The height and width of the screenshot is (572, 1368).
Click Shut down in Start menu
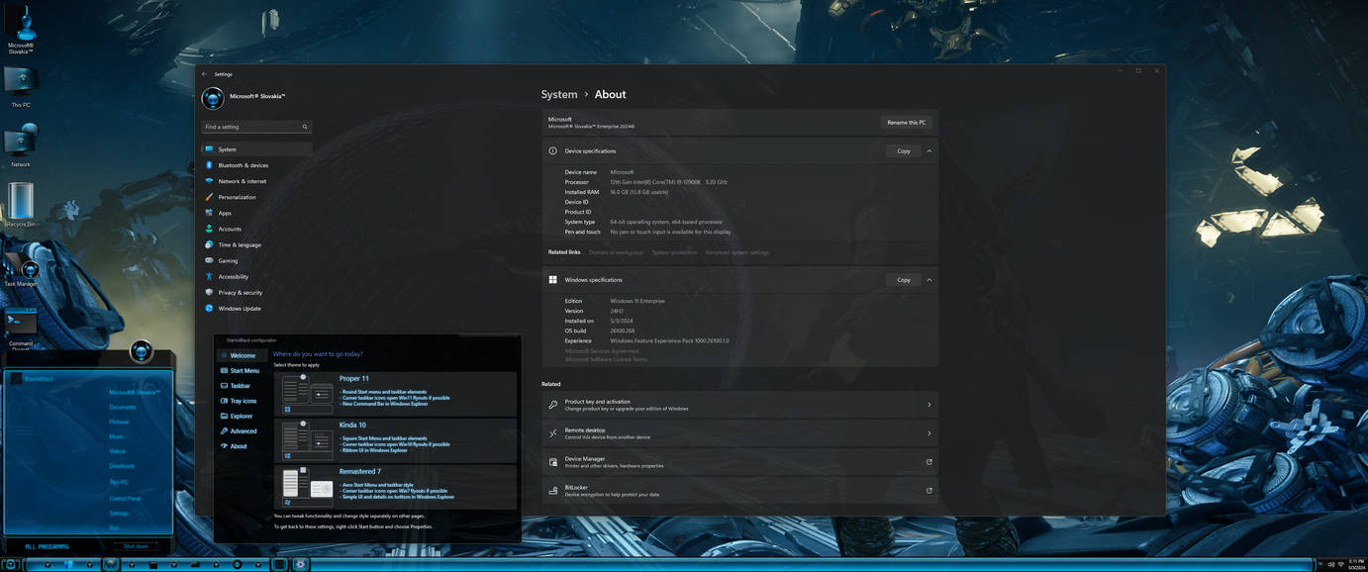[136, 546]
